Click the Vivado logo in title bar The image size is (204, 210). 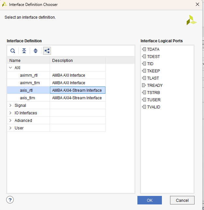tap(5, 4)
